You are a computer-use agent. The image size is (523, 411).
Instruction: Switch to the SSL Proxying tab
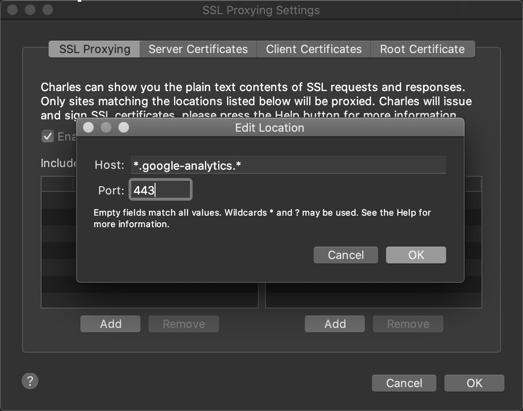click(x=95, y=49)
